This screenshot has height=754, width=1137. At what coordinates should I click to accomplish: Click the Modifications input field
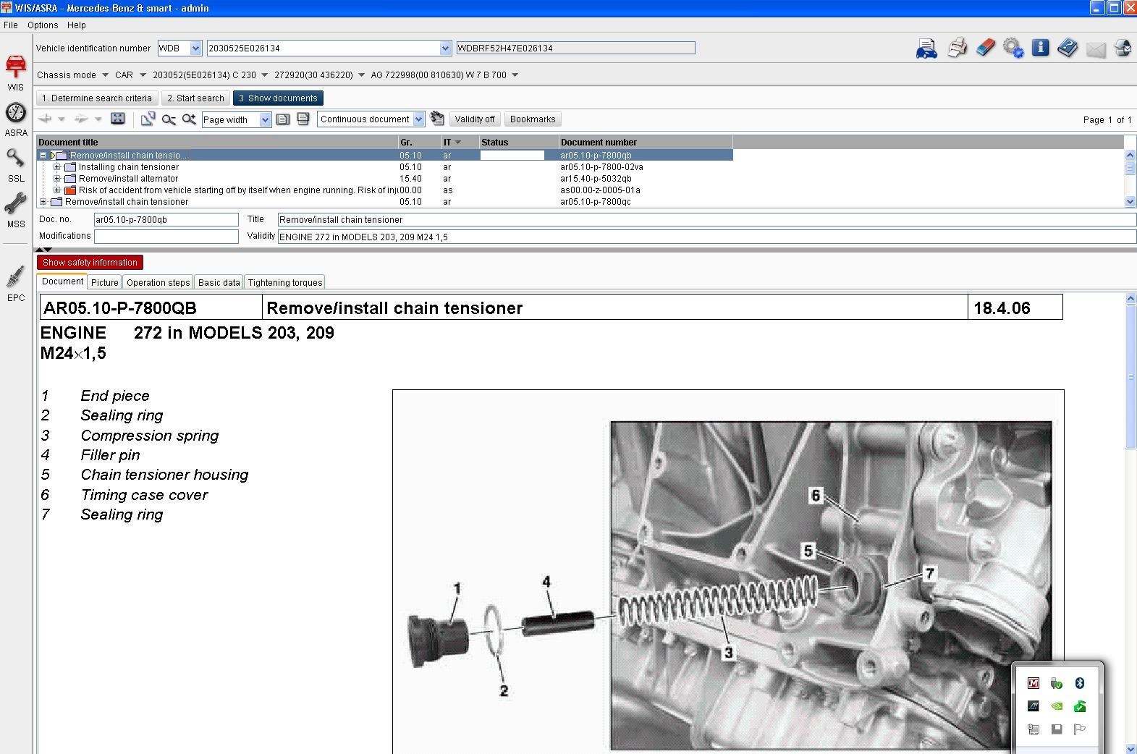166,237
